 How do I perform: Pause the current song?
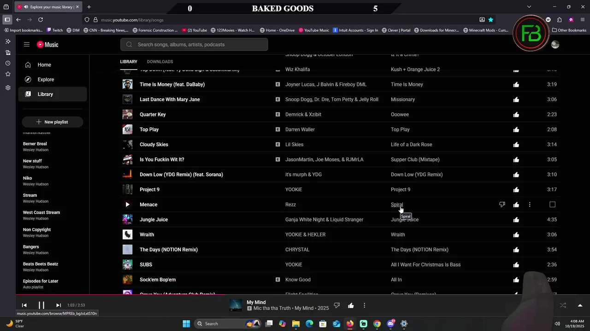41,305
